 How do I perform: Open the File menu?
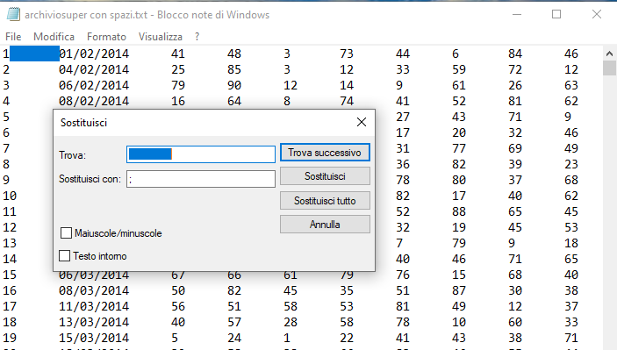pyautogui.click(x=13, y=37)
